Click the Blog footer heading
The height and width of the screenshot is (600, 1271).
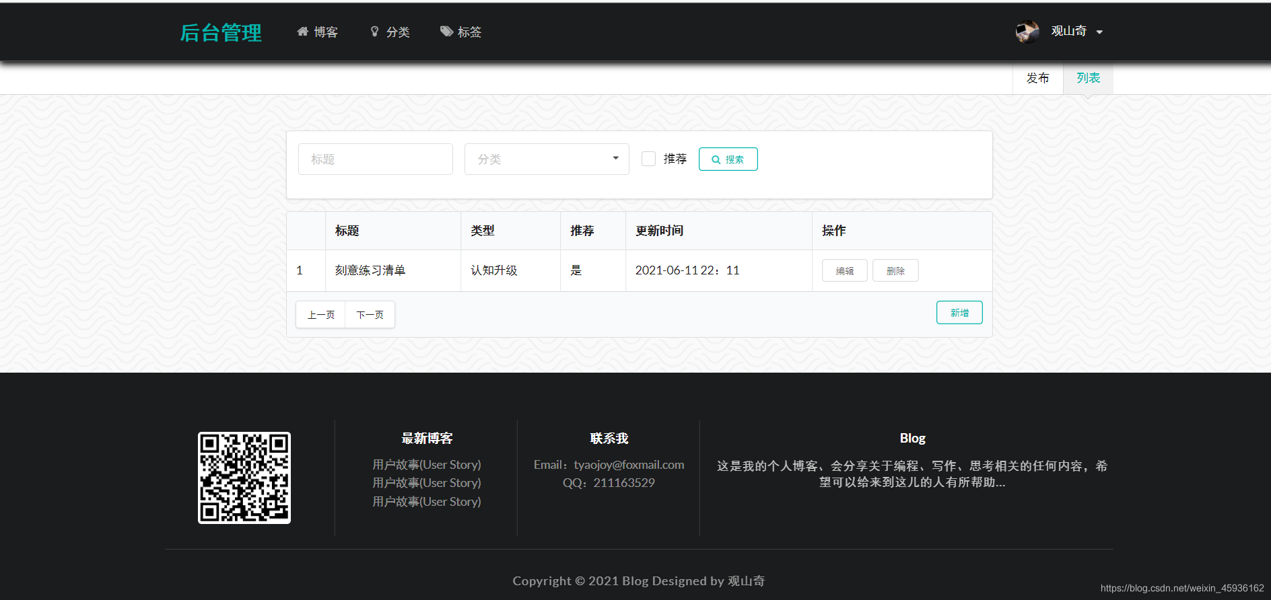click(x=912, y=439)
